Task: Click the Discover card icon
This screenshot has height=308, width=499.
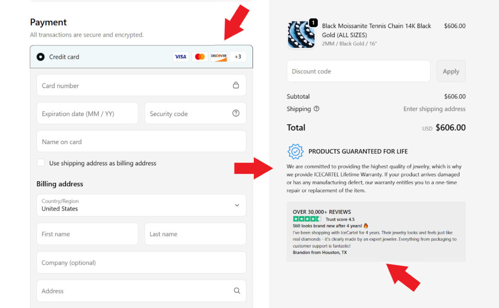Action: tap(219, 57)
